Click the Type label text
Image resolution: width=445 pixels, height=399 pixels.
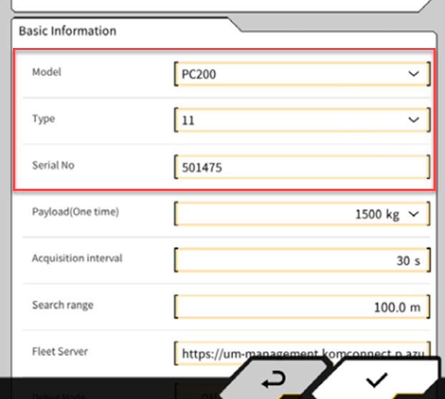44,119
